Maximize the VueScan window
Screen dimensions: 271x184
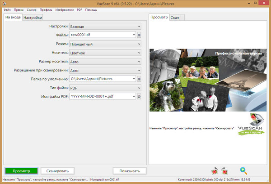[255, 3]
